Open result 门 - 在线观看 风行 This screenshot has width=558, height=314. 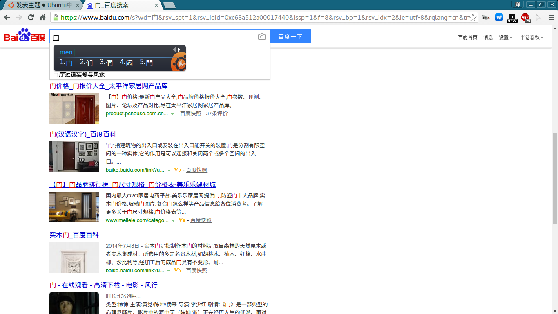point(103,285)
